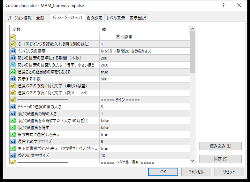Toggle true value of 線の右端に通貨名を表示
This screenshot has height=182, width=250.
click(145, 135)
